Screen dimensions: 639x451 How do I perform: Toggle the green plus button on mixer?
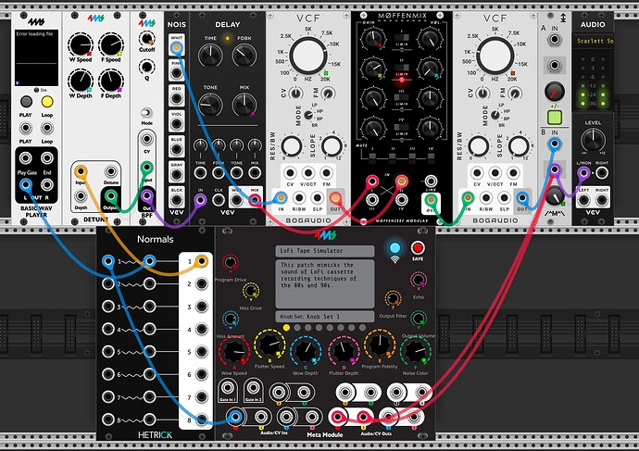pyautogui.click(x=554, y=119)
